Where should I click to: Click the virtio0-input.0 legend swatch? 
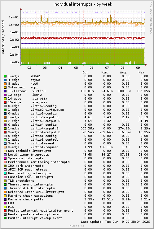pyautogui.click(x=5, y=117)
